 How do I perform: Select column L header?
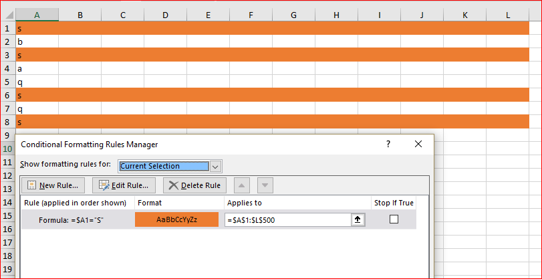[x=507, y=15]
